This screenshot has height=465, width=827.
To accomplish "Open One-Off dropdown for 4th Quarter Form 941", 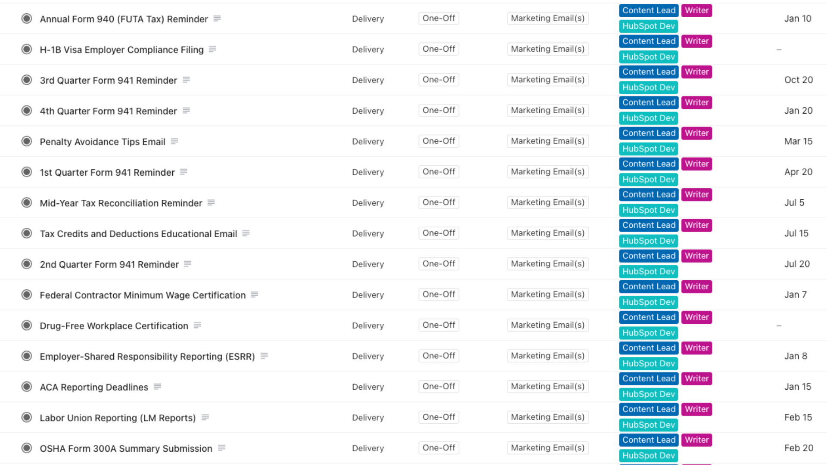I will [x=438, y=110].
